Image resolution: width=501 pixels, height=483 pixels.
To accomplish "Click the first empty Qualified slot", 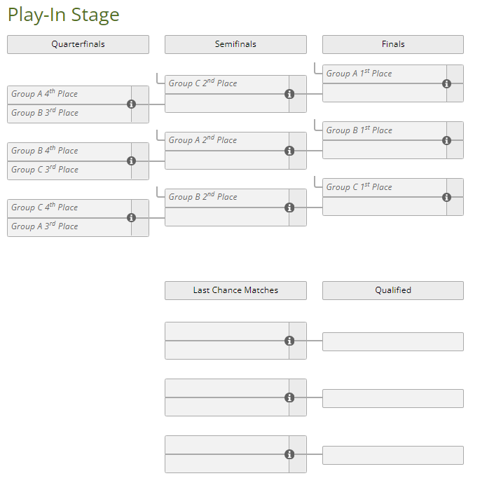I will pyautogui.click(x=393, y=341).
